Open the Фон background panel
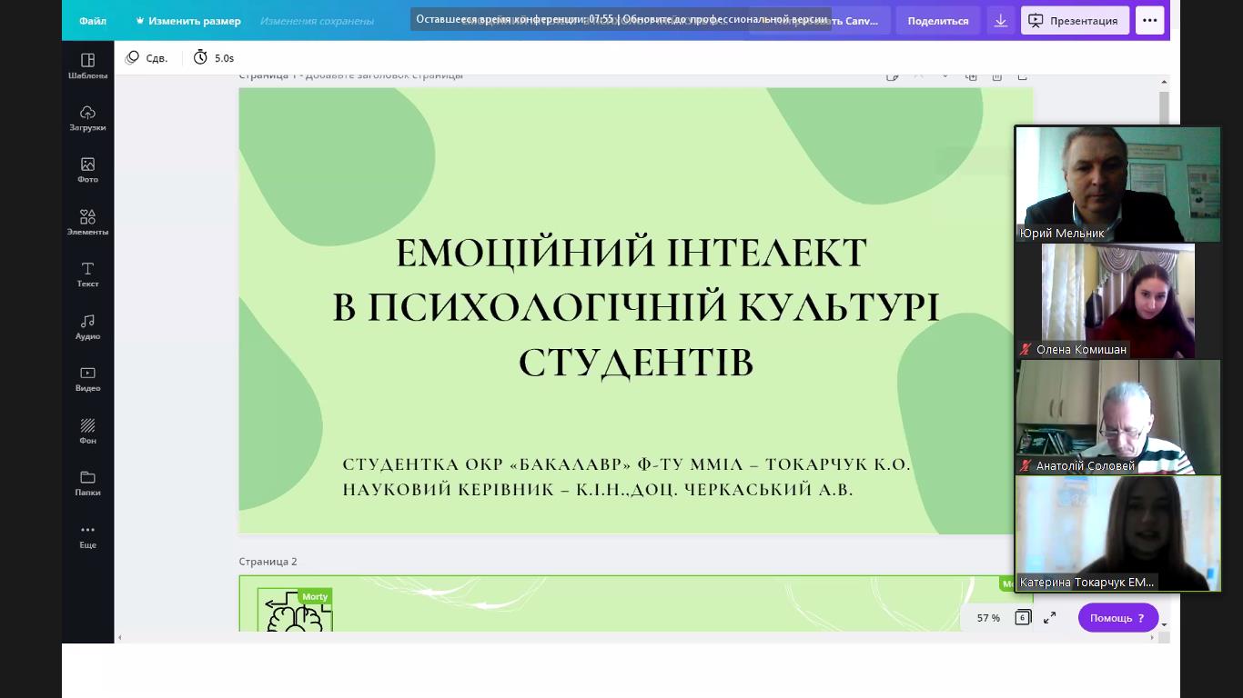The width and height of the screenshot is (1243, 698). pos(87,432)
